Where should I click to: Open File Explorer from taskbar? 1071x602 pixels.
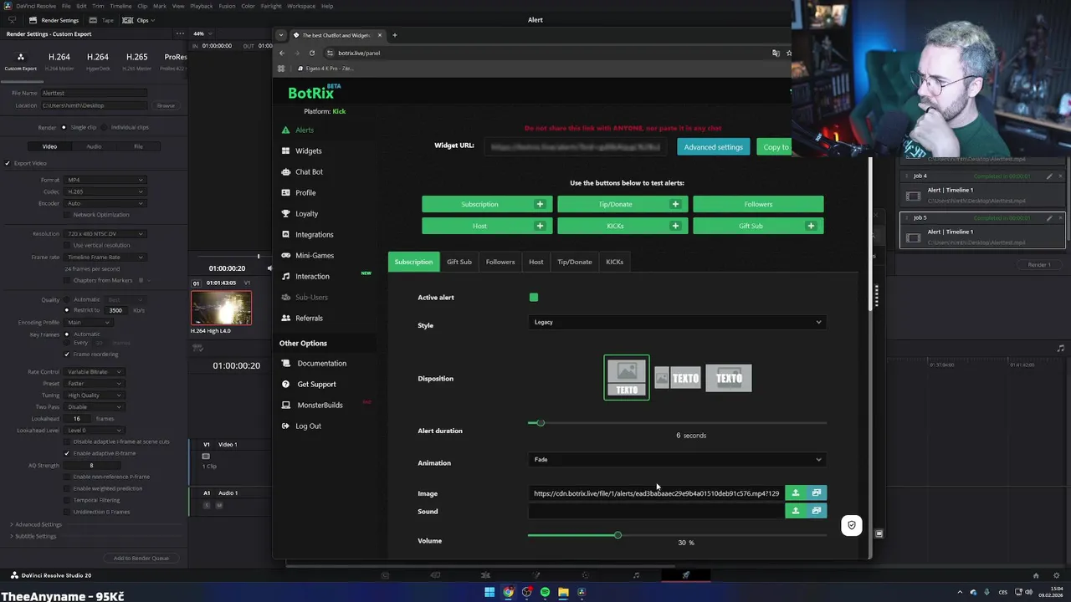(563, 593)
